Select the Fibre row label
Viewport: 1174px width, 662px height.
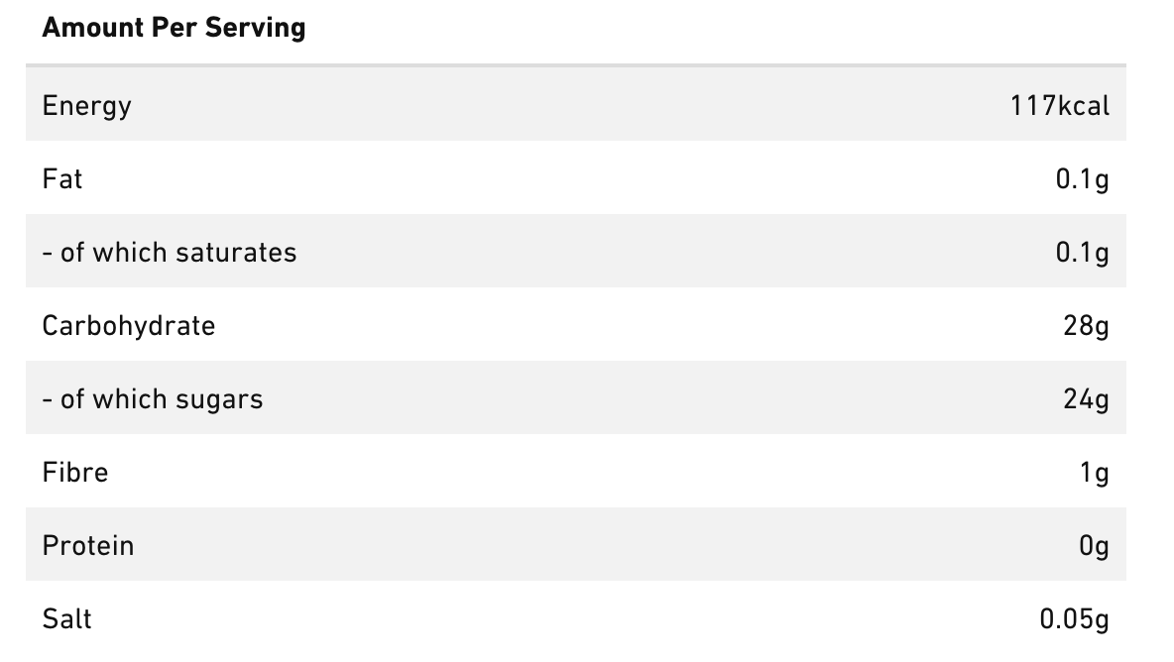(x=75, y=472)
